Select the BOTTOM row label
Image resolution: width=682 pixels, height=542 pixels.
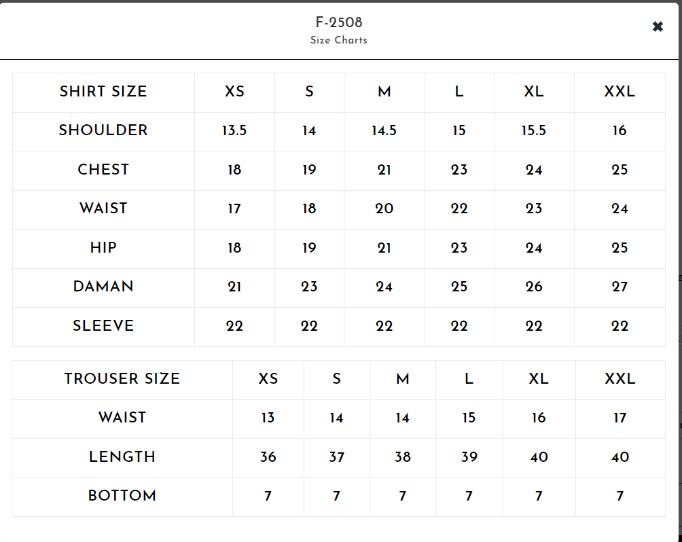122,496
